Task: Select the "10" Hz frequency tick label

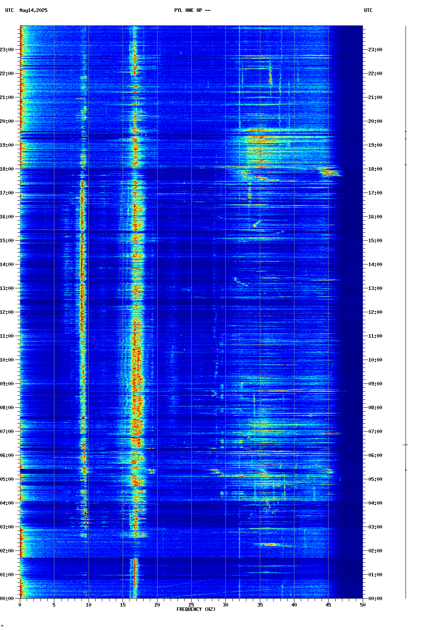Action: click(x=88, y=605)
